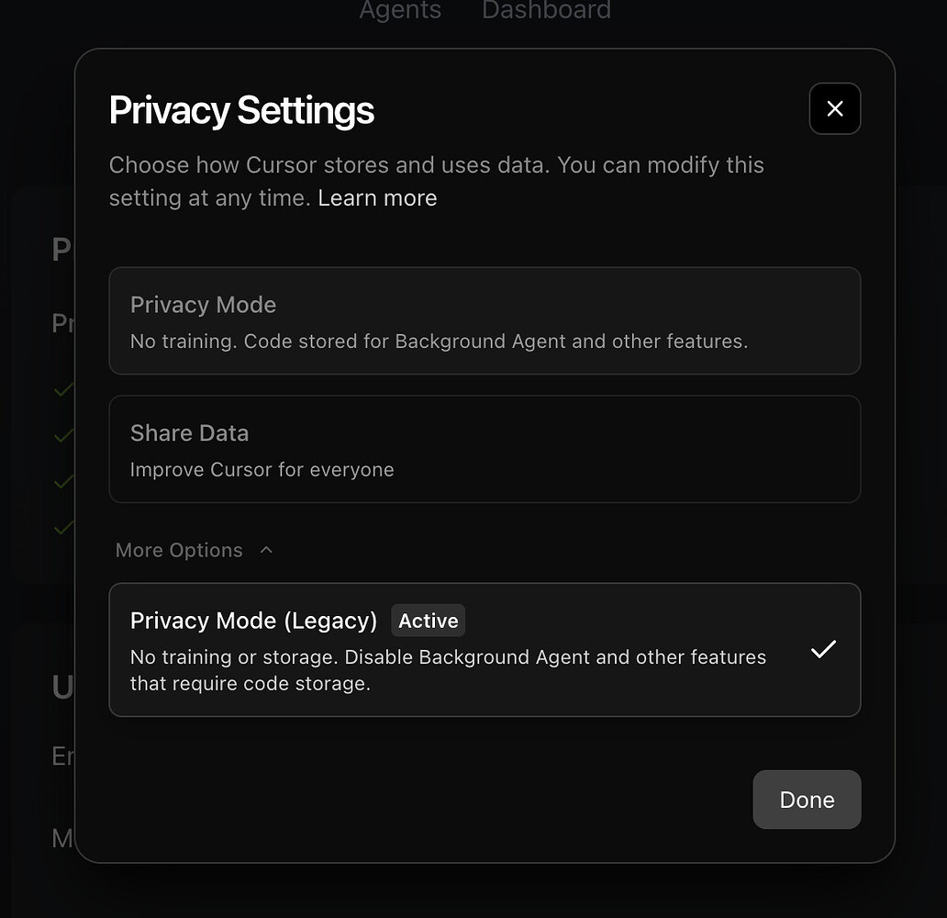
Task: Click the third green checkmark in background list
Action: [x=61, y=481]
